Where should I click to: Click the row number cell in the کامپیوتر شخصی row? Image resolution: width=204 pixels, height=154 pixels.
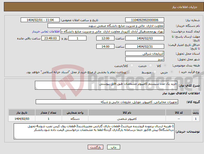tap(195, 119)
